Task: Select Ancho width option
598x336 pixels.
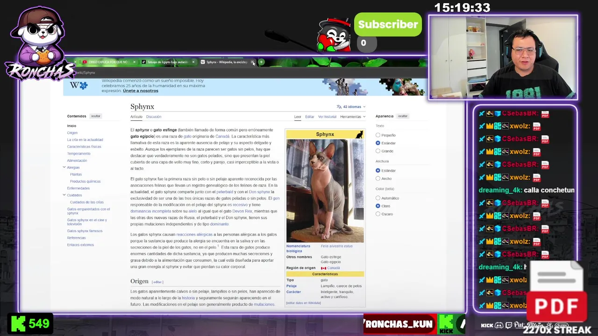Action: [378, 179]
